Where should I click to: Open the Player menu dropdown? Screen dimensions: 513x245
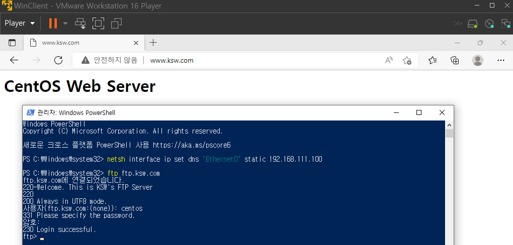[20, 23]
